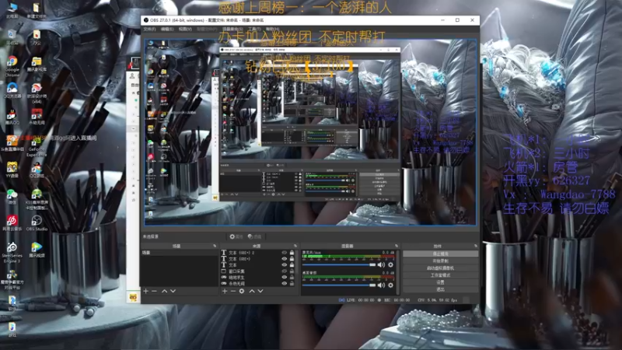Click the 开始录制 button
This screenshot has width=622, height=350.
[x=440, y=261]
